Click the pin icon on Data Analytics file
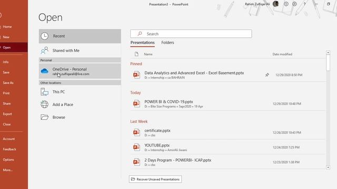 coord(267,75)
